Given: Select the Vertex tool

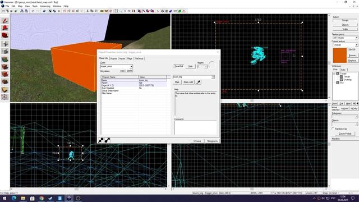Looking at the screenshot, I should point(5,97).
